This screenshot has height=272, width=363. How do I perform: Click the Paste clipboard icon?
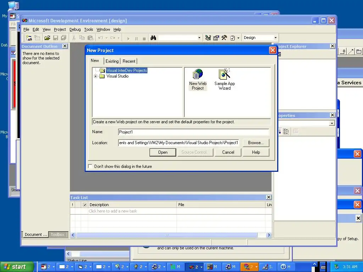click(x=90, y=38)
